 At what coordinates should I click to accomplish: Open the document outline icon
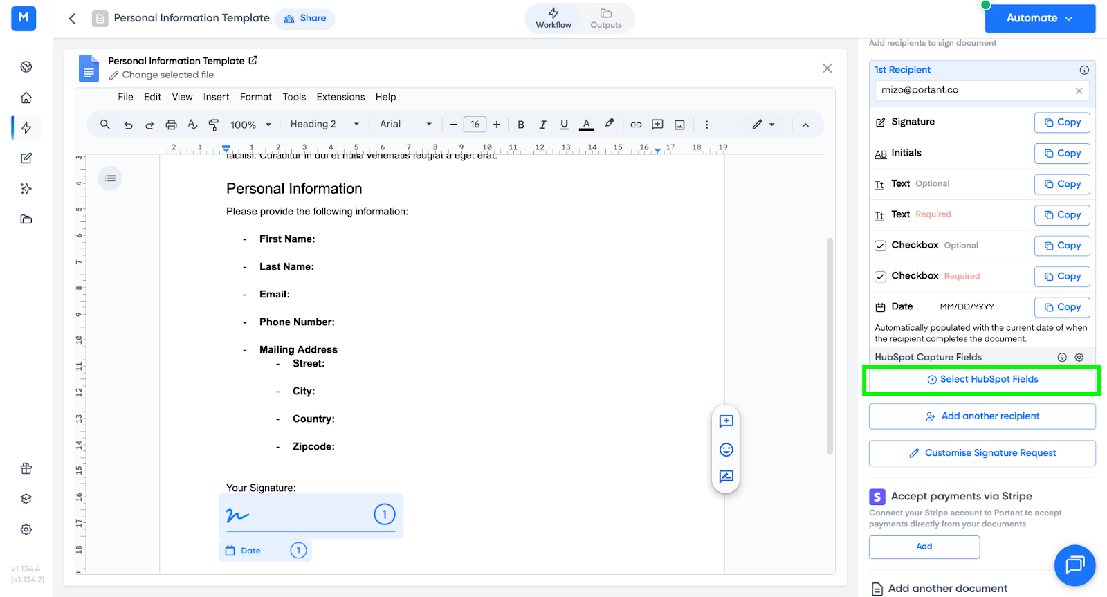(x=110, y=178)
